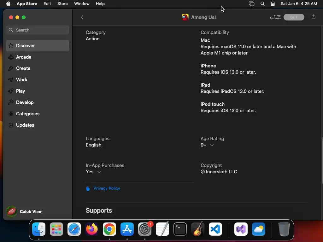Open TextEdit from the Dock
Image resolution: width=323 pixels, height=242 pixels.
point(162,229)
